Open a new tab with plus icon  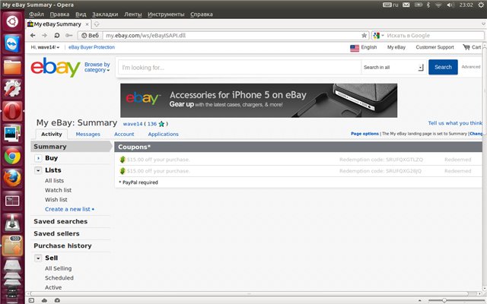point(97,24)
